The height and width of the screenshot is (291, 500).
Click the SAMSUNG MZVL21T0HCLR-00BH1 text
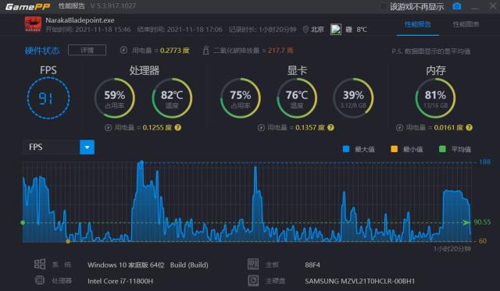(359, 281)
